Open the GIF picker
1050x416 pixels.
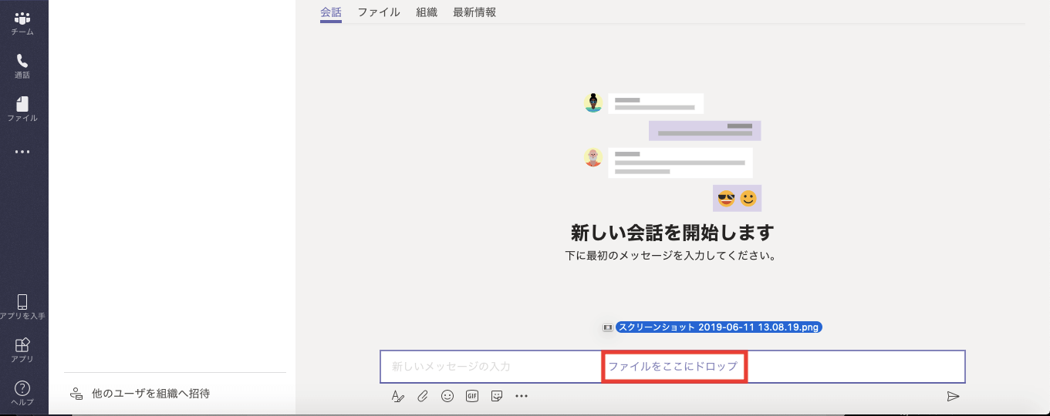[472, 396]
